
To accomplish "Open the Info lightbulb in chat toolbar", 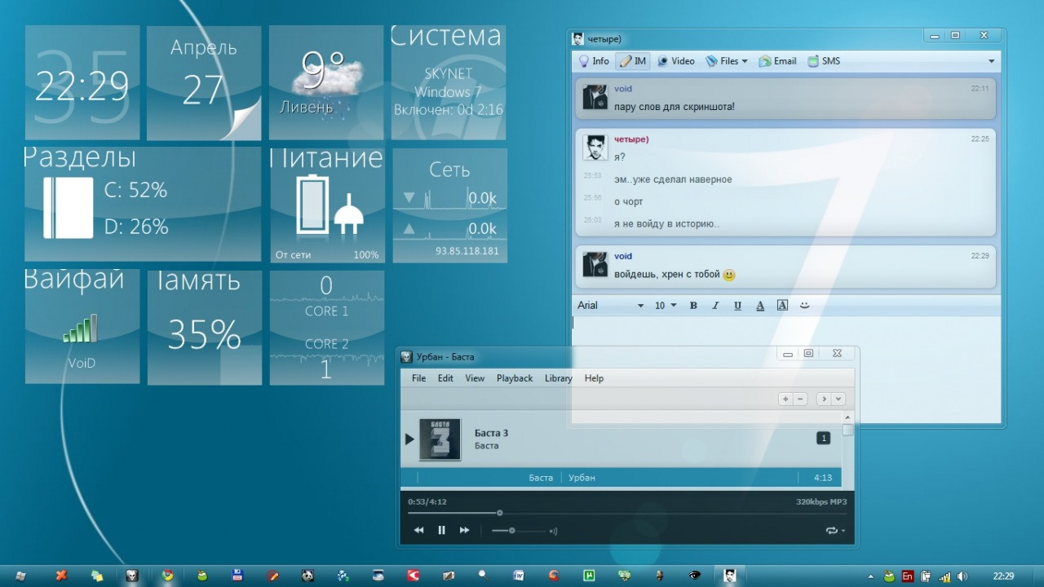I will (594, 61).
